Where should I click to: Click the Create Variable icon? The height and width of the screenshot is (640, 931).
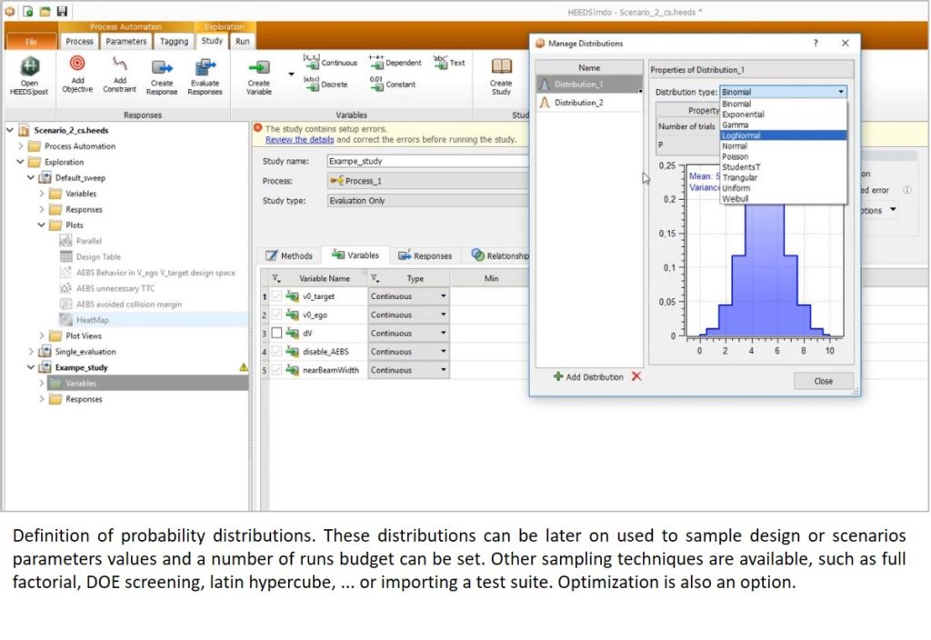[259, 67]
